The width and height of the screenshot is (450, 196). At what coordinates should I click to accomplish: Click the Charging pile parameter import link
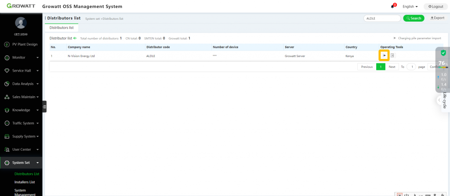click(417, 38)
